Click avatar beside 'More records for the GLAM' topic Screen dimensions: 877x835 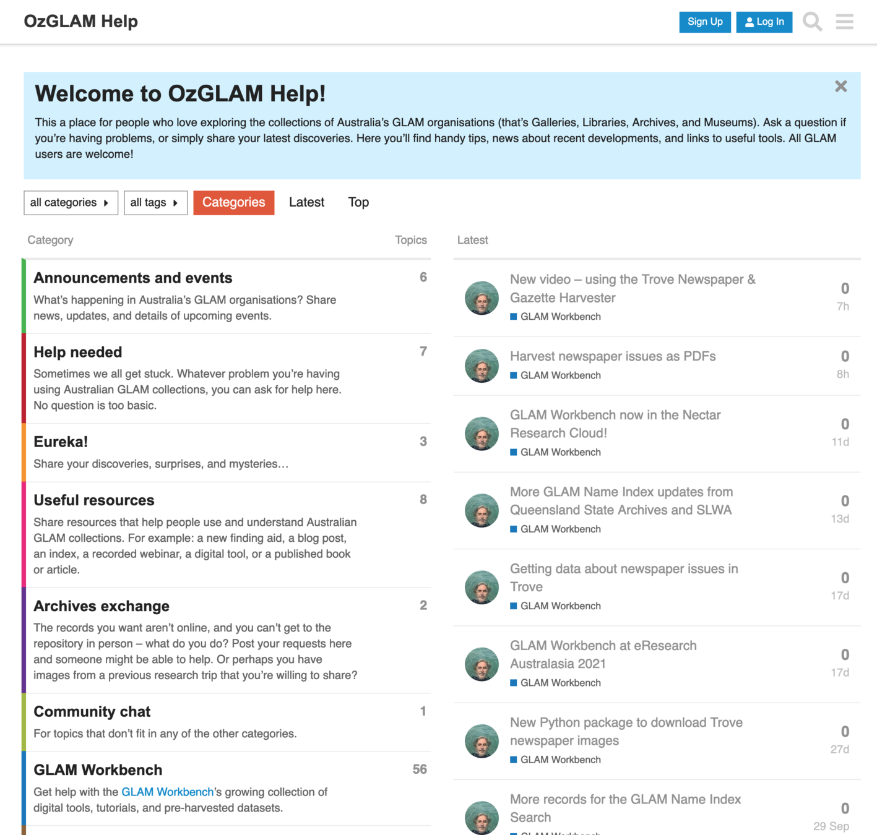[x=482, y=818]
